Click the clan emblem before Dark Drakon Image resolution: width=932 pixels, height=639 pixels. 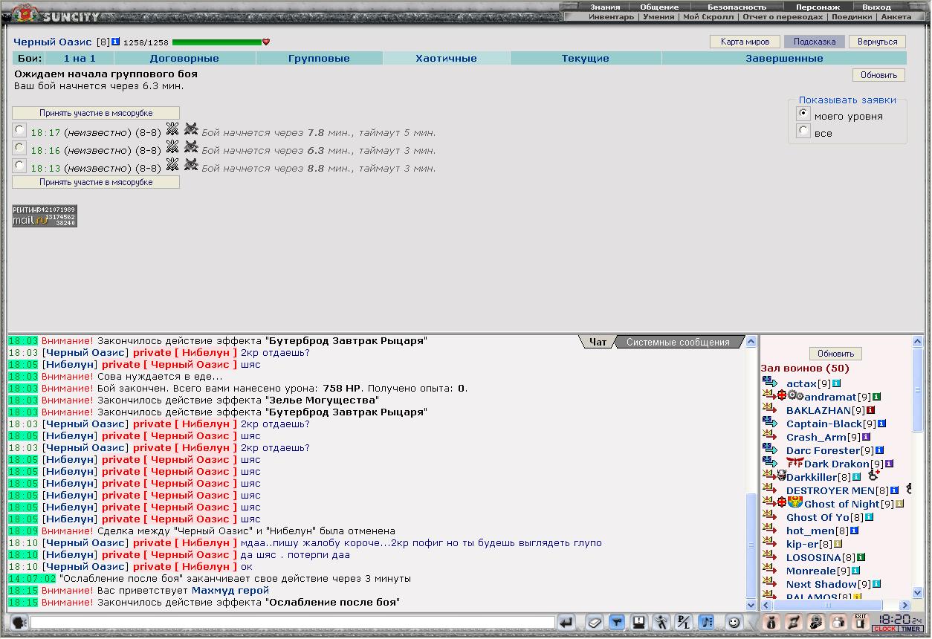point(795,463)
